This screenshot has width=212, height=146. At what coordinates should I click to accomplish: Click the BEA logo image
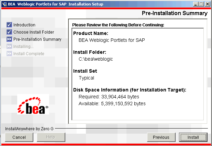point(33,104)
